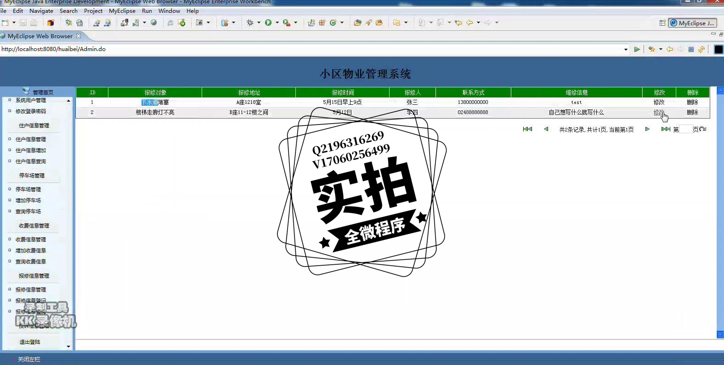Open the Help menu
724x365 pixels.
[x=192, y=11]
